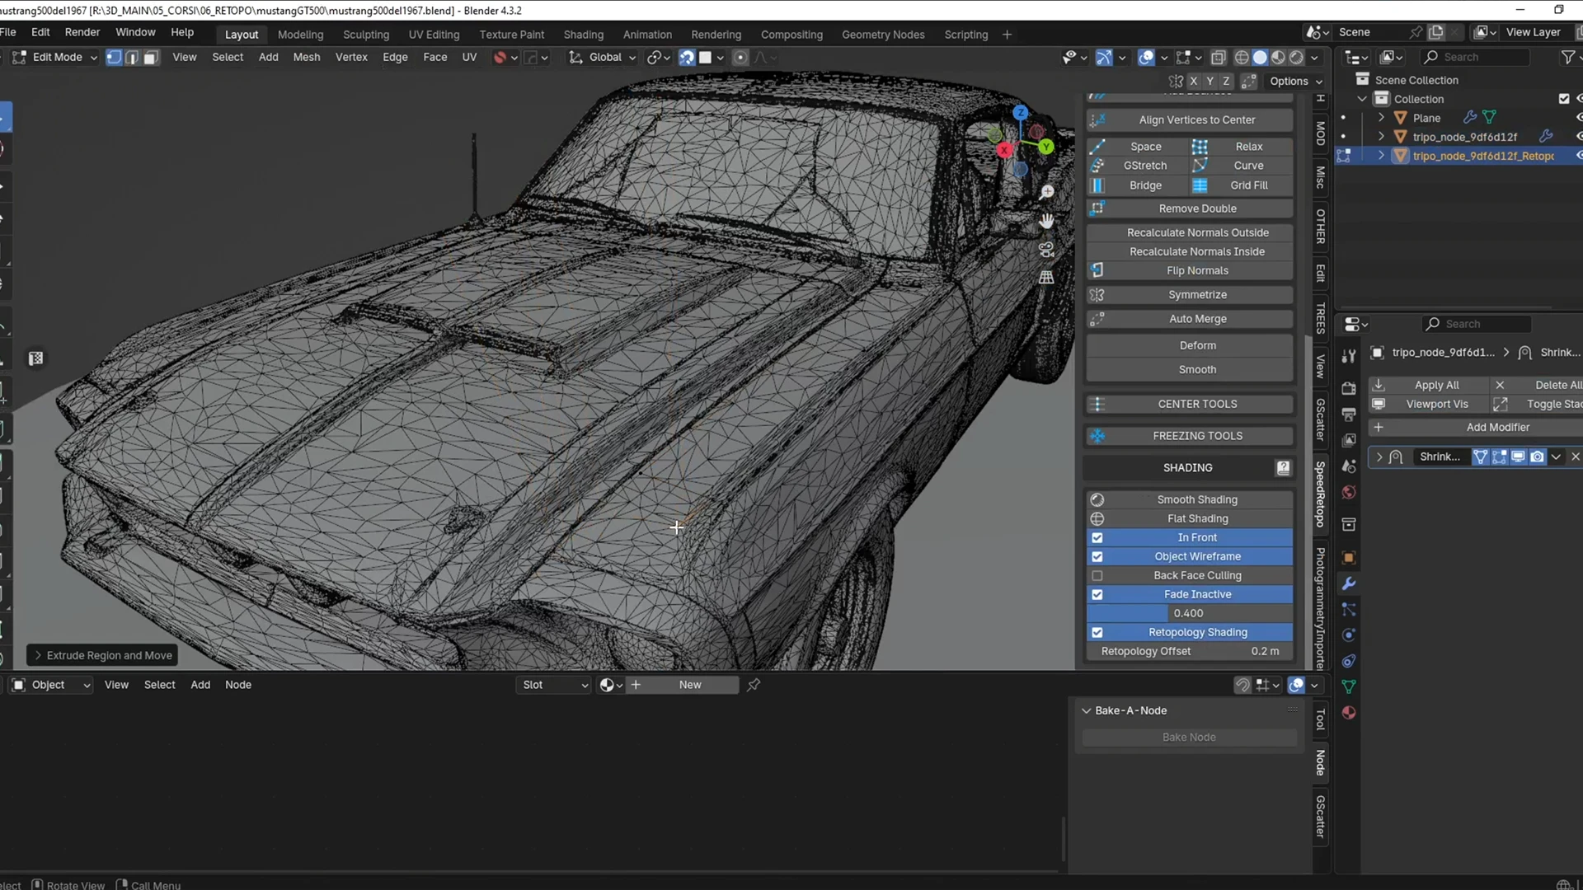Enable Back Face Culling checkbox

pyautogui.click(x=1097, y=576)
